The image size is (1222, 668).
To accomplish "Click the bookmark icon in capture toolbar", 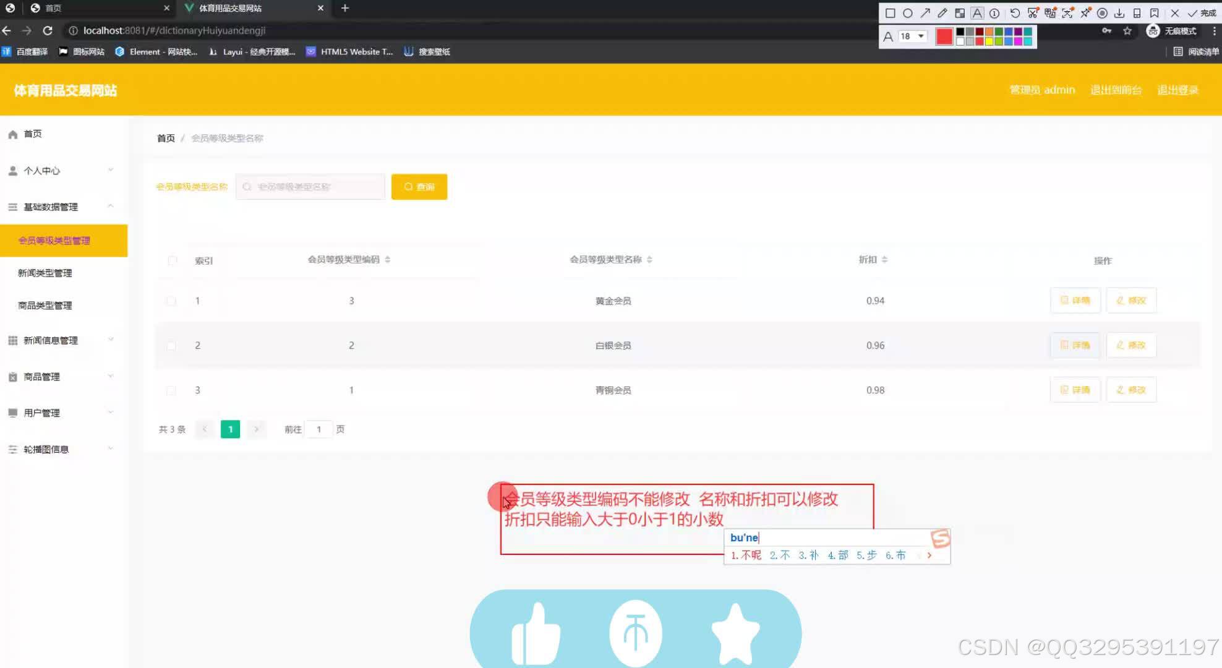I will 1154,13.
